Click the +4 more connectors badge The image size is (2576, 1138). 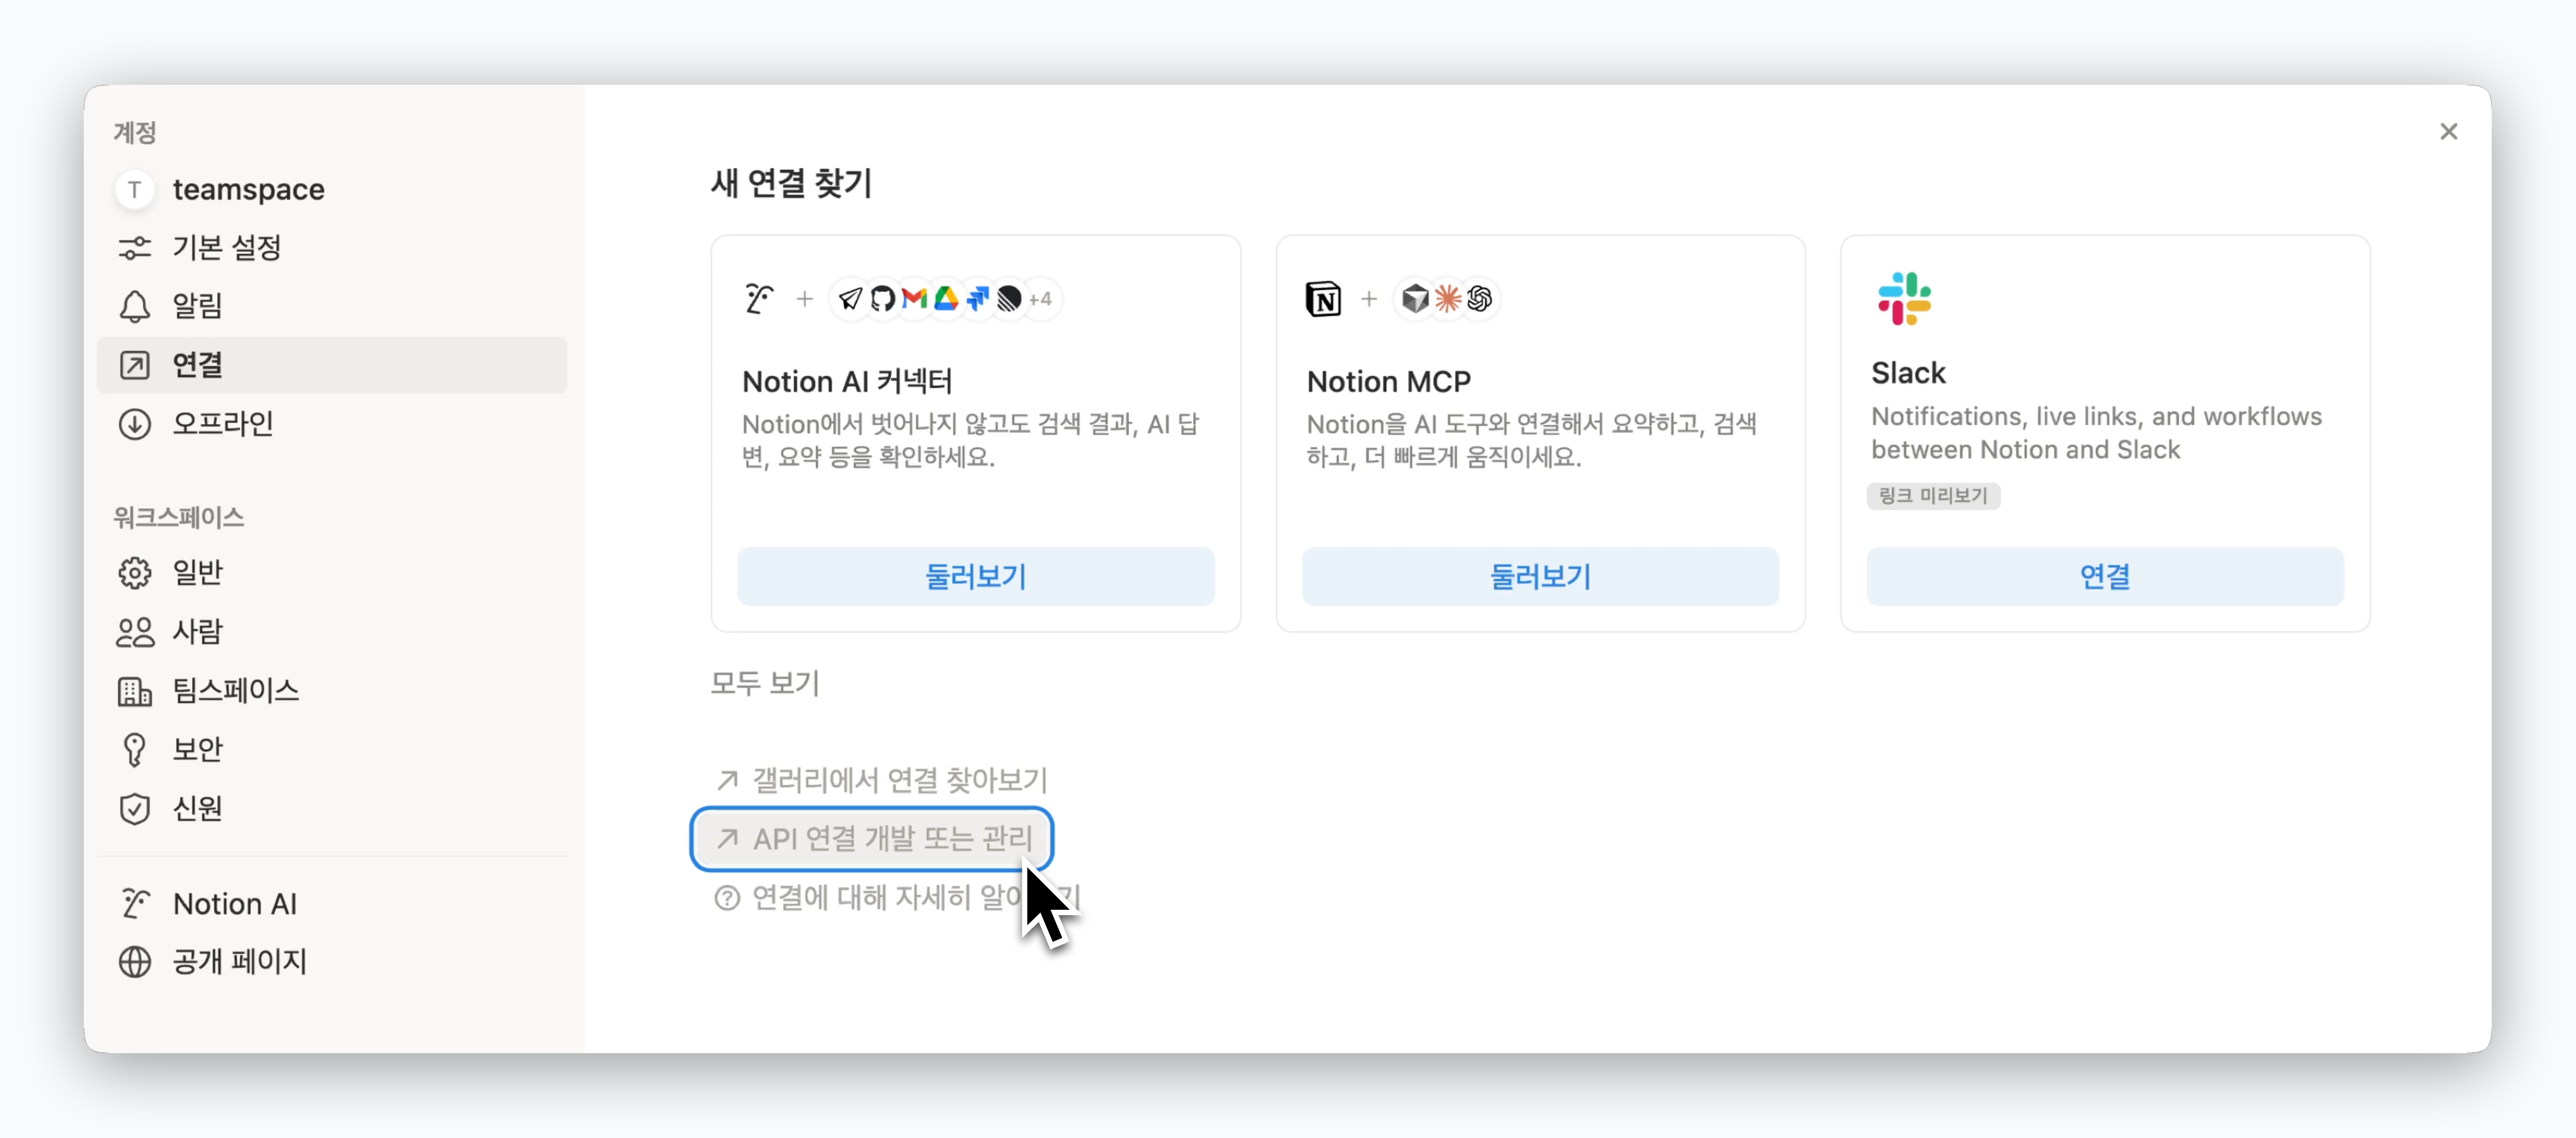1040,298
